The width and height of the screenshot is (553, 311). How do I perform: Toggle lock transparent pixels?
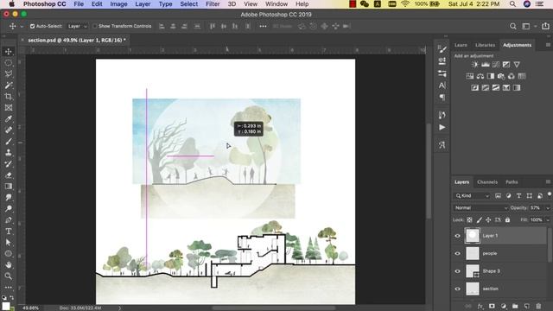coord(469,220)
